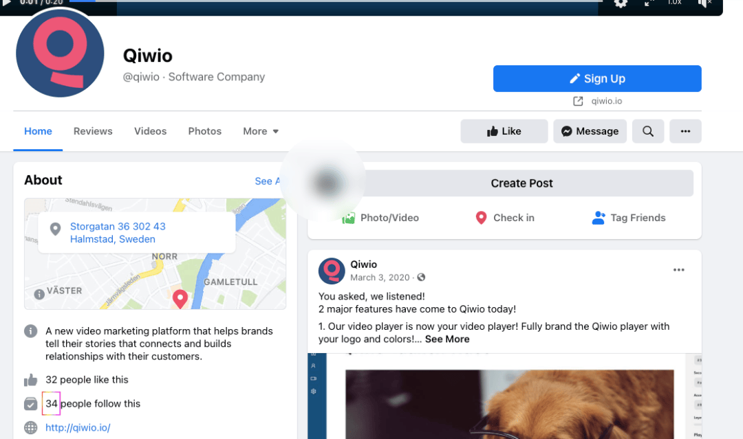Switch to the Photos tab

click(x=205, y=131)
